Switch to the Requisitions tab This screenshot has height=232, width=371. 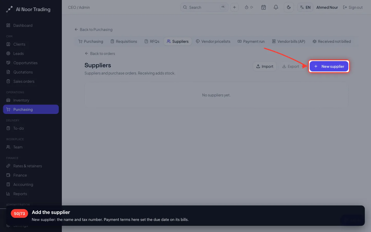[124, 42]
